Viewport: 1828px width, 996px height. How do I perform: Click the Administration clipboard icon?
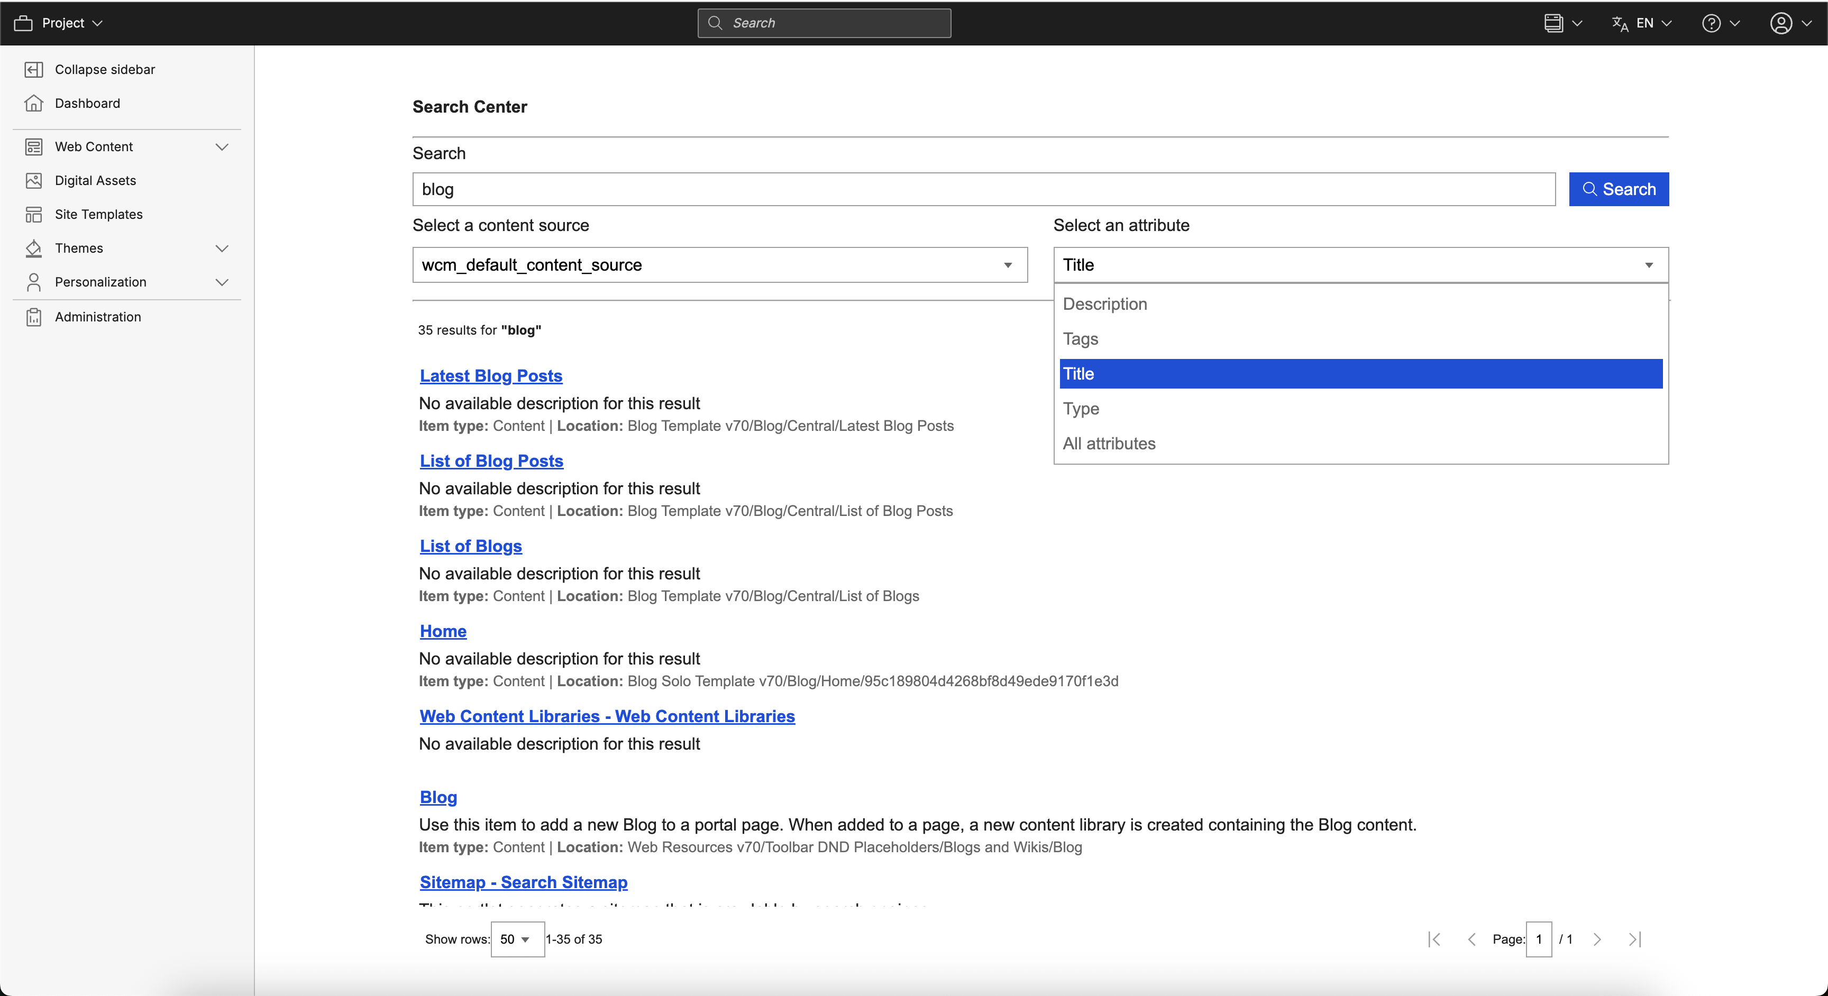coord(33,317)
